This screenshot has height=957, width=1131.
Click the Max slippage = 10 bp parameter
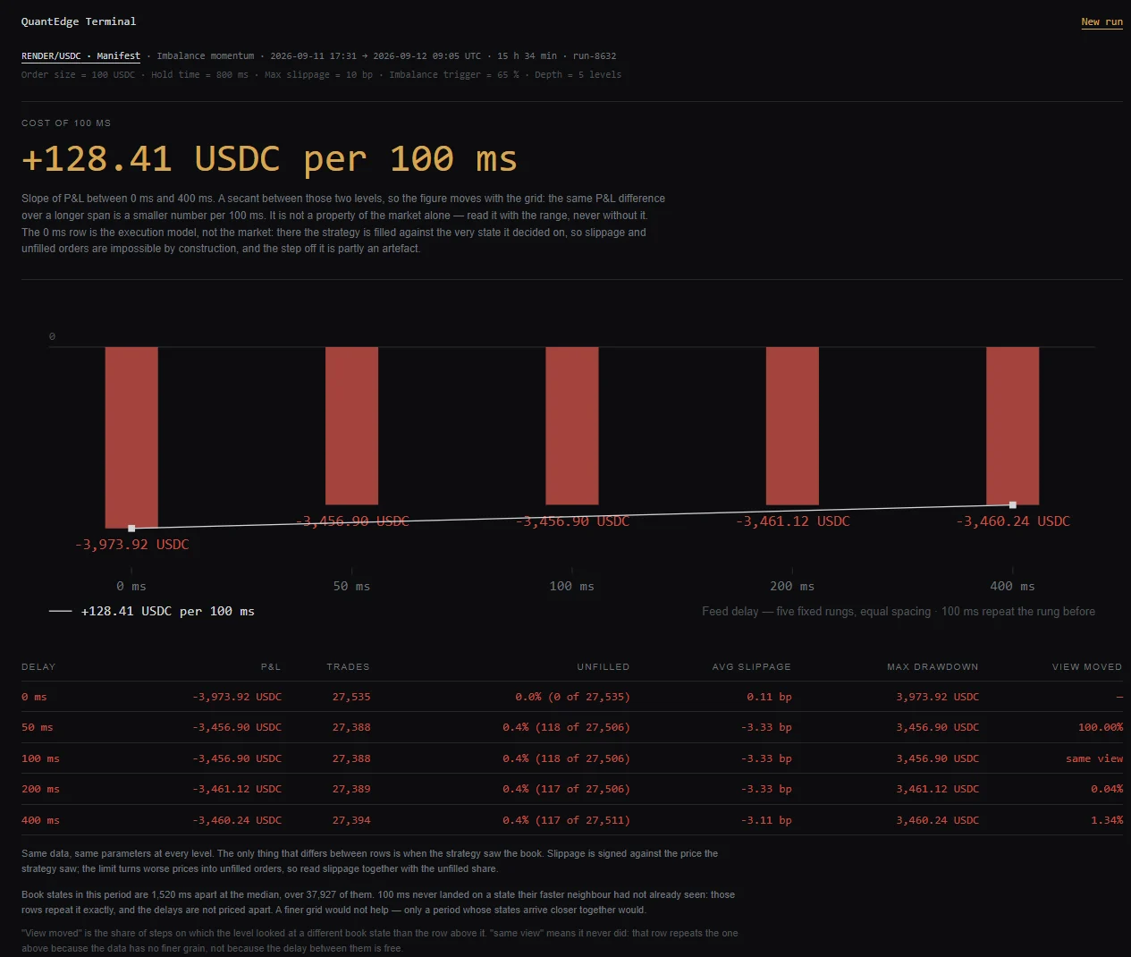pos(318,74)
